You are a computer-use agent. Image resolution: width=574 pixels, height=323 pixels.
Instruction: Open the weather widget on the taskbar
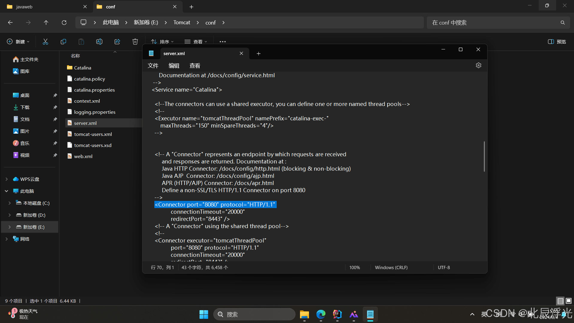pos(23,314)
